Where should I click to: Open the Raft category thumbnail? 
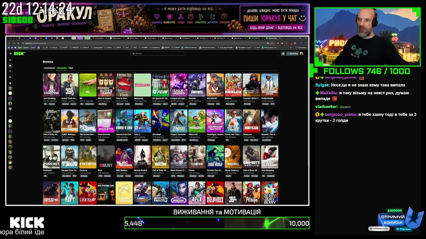point(70,193)
